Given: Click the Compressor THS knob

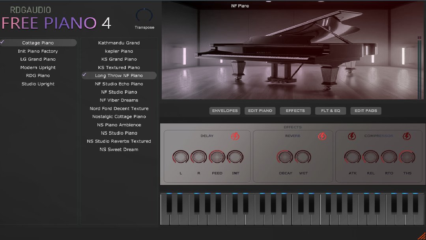Looking at the screenshot, I should pos(407,157).
